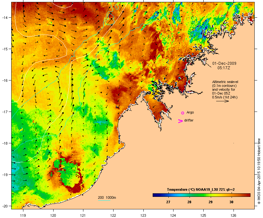Screen dimensions: 263x218
Task: Click the 'Altimetric sealevel' legend text
Action: click(x=225, y=82)
